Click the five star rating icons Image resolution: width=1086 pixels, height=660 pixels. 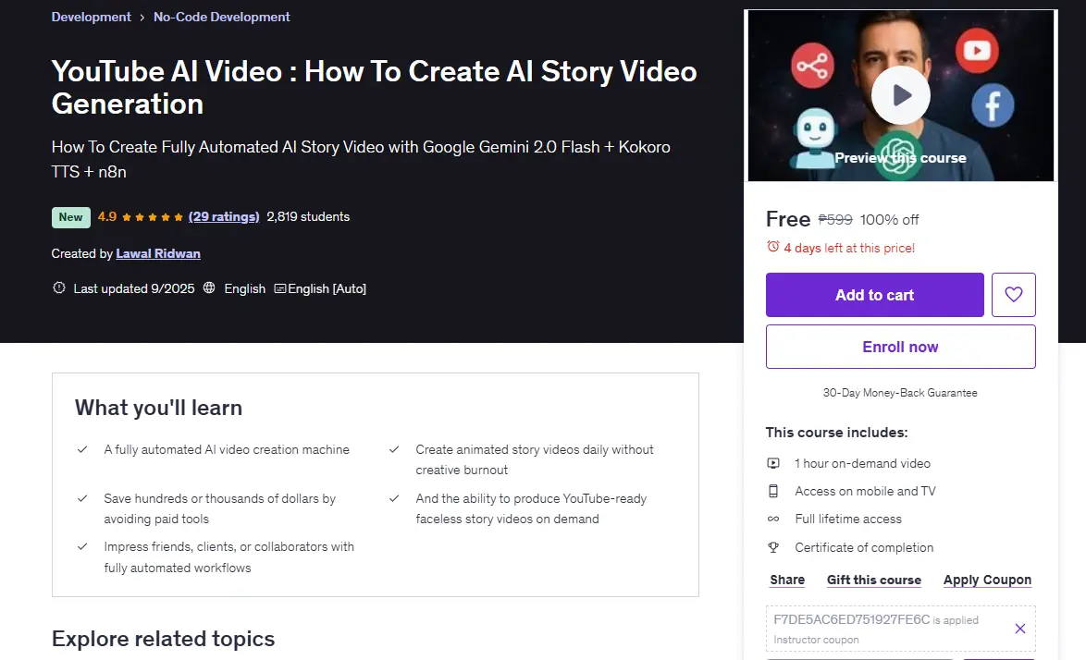coord(153,217)
